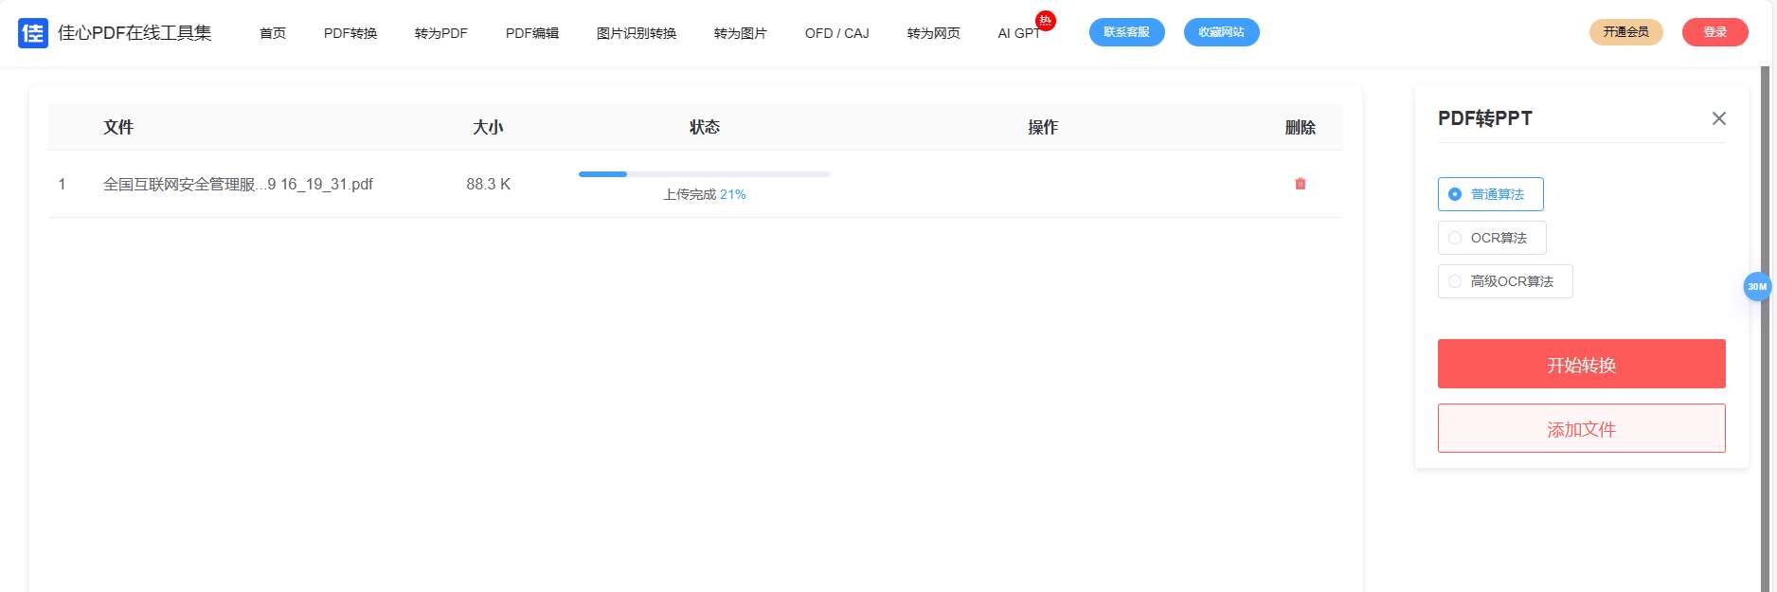Click the file size 88.3 K

tap(489, 184)
